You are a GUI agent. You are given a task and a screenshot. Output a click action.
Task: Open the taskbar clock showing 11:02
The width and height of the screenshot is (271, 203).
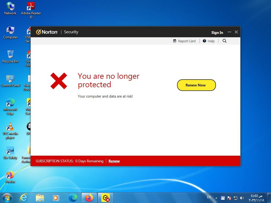coord(256,198)
